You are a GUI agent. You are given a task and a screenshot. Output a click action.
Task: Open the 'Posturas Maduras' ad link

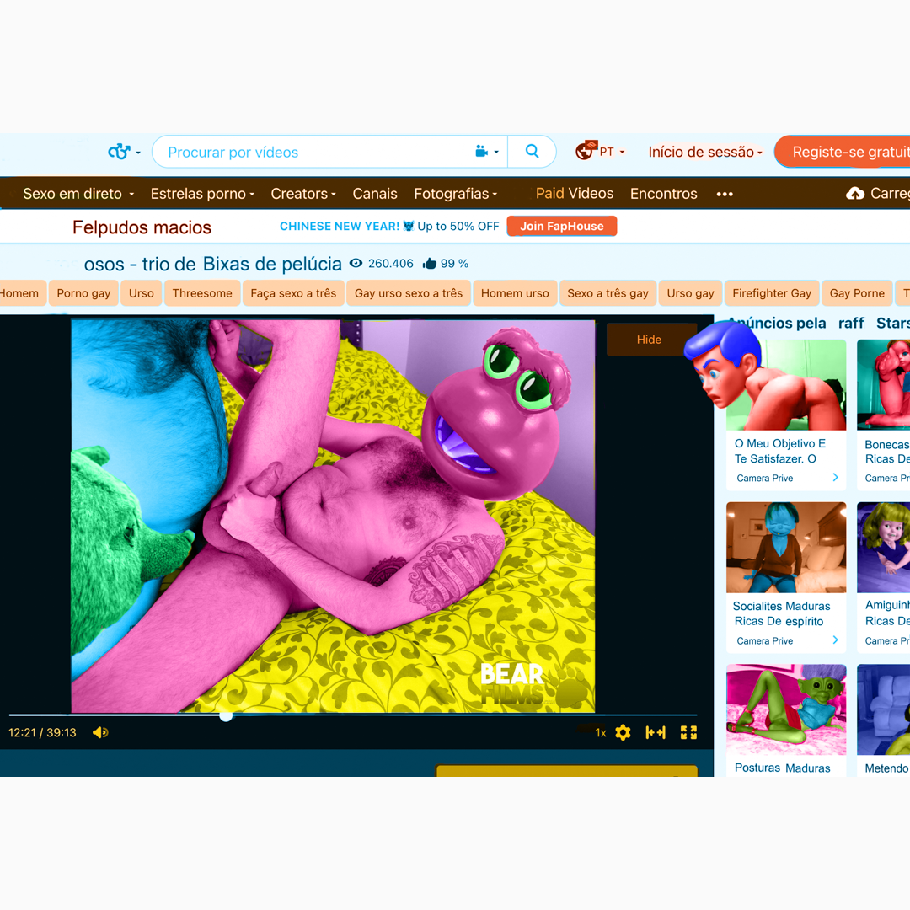click(782, 768)
